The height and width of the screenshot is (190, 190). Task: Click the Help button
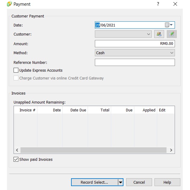[x=167, y=182]
